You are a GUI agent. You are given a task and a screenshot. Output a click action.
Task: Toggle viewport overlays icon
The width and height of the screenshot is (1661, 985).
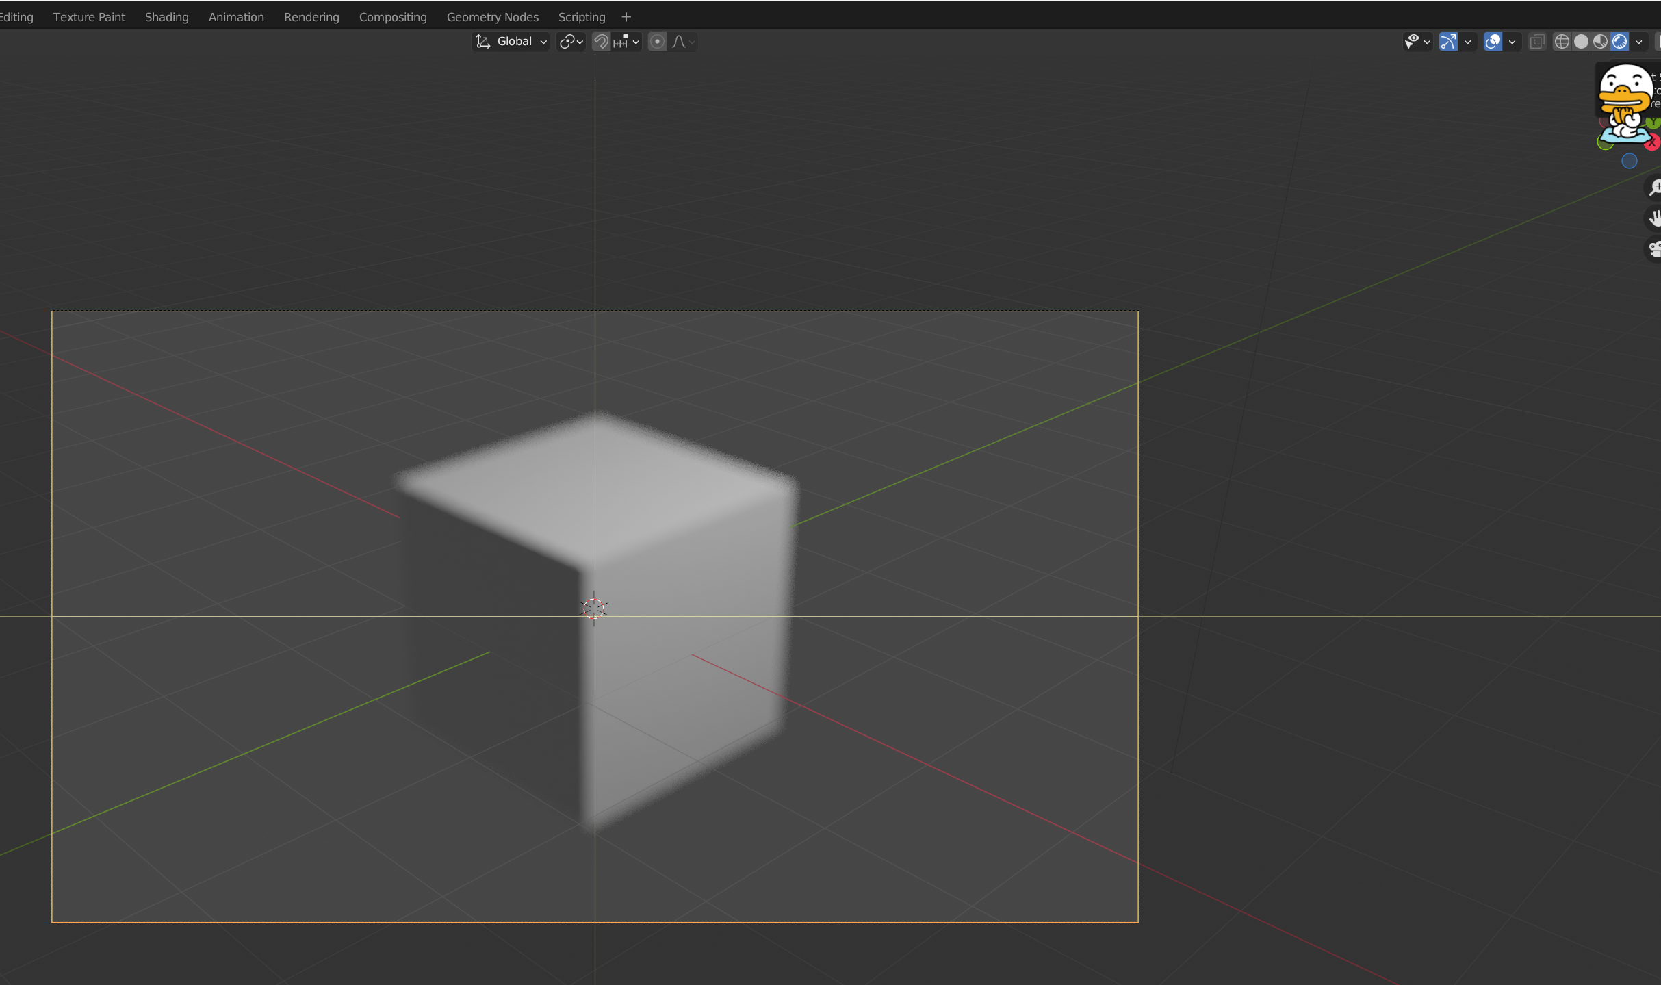(1493, 42)
